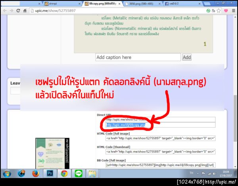Open the translate page icon
The image size is (238, 186).
point(213,11)
